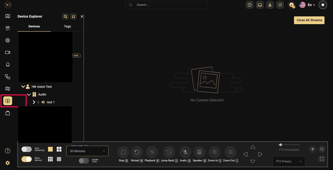Select the 4x4 grid layout
This screenshot has height=170, width=333.
pos(59,159)
